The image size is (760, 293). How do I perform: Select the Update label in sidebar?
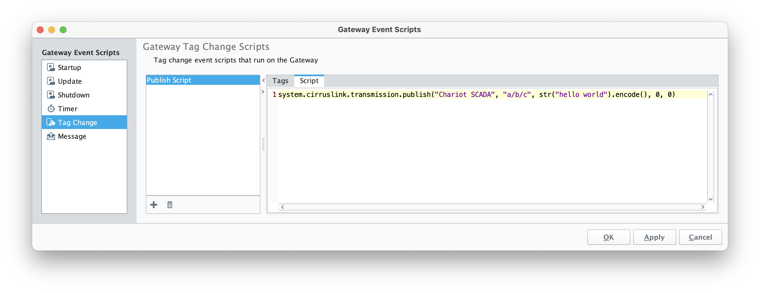click(x=70, y=81)
